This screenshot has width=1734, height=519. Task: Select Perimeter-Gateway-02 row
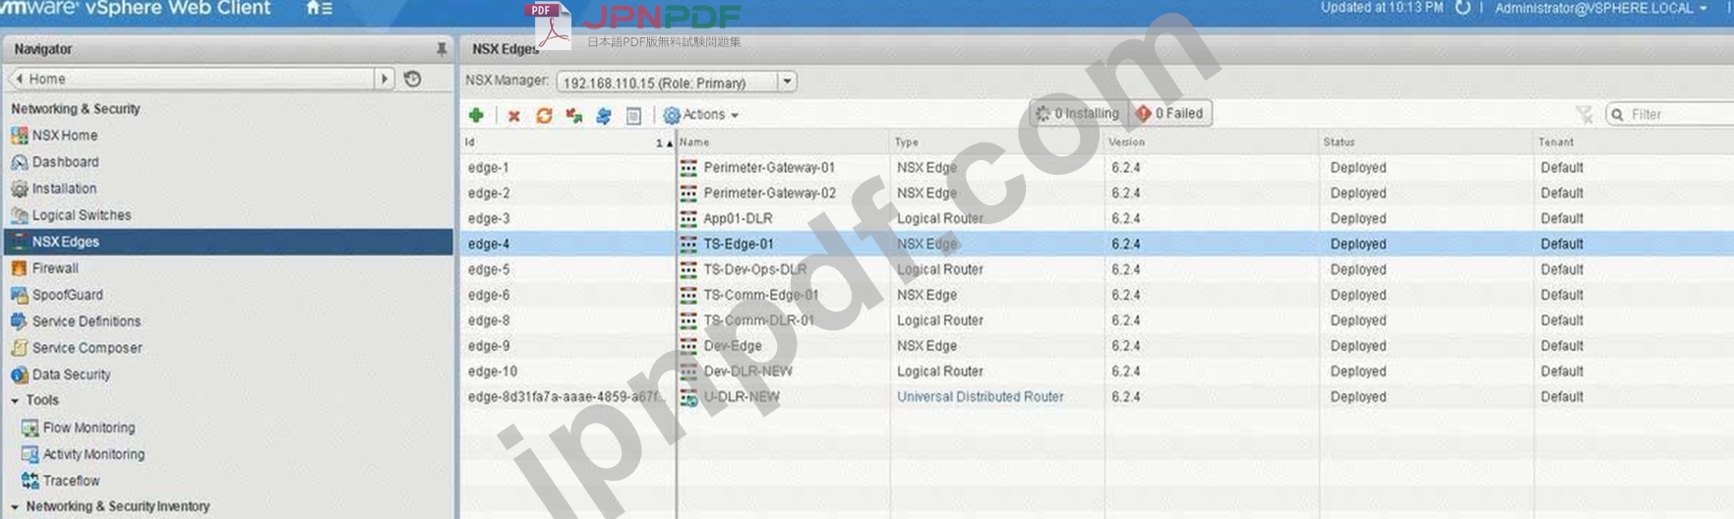(x=1098, y=194)
